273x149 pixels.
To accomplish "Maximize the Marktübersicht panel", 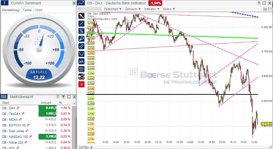I will pyautogui.click(x=69, y=97).
